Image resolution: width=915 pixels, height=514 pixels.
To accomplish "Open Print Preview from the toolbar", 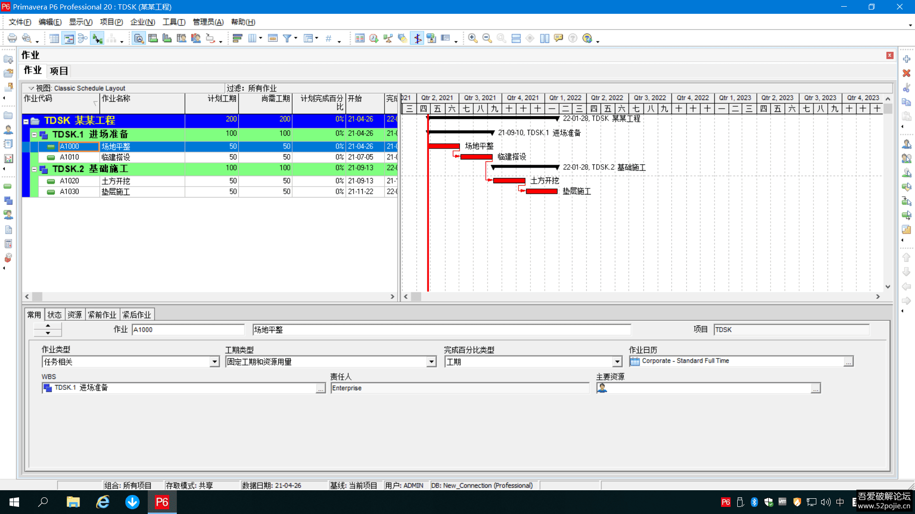I will (27, 39).
